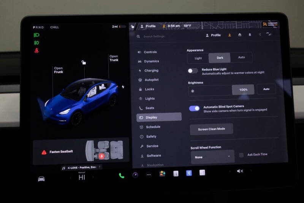This screenshot has height=203, width=304.
Task: Click the download arrow next to the clock
Action: click(164, 26)
